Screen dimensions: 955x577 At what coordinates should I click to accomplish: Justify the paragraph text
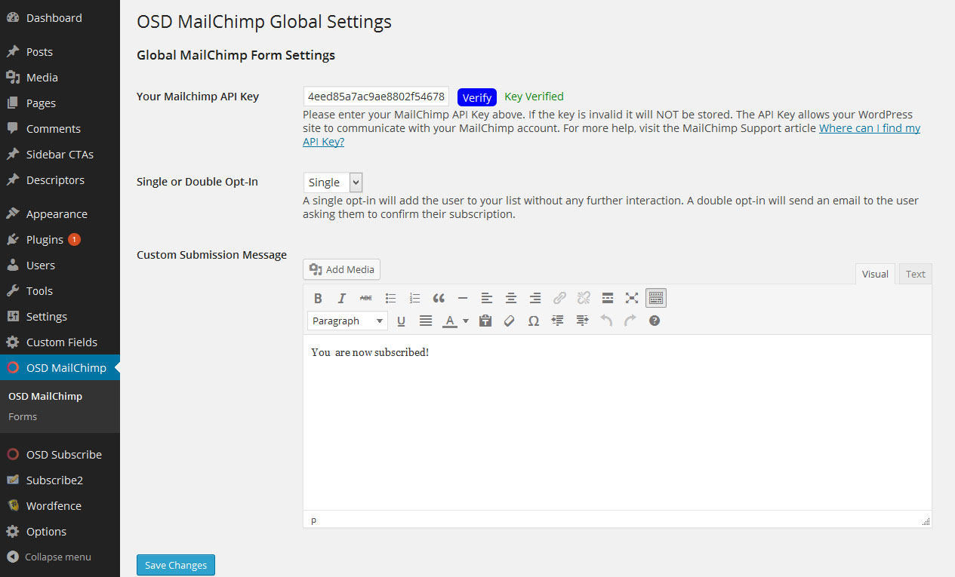pos(426,321)
